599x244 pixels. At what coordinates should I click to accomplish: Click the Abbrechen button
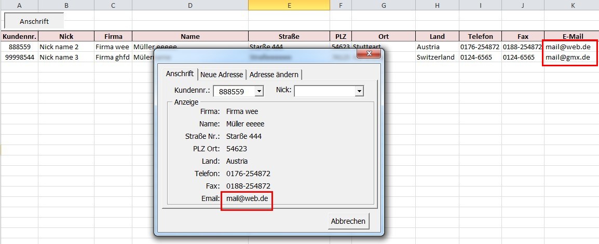[x=348, y=221]
